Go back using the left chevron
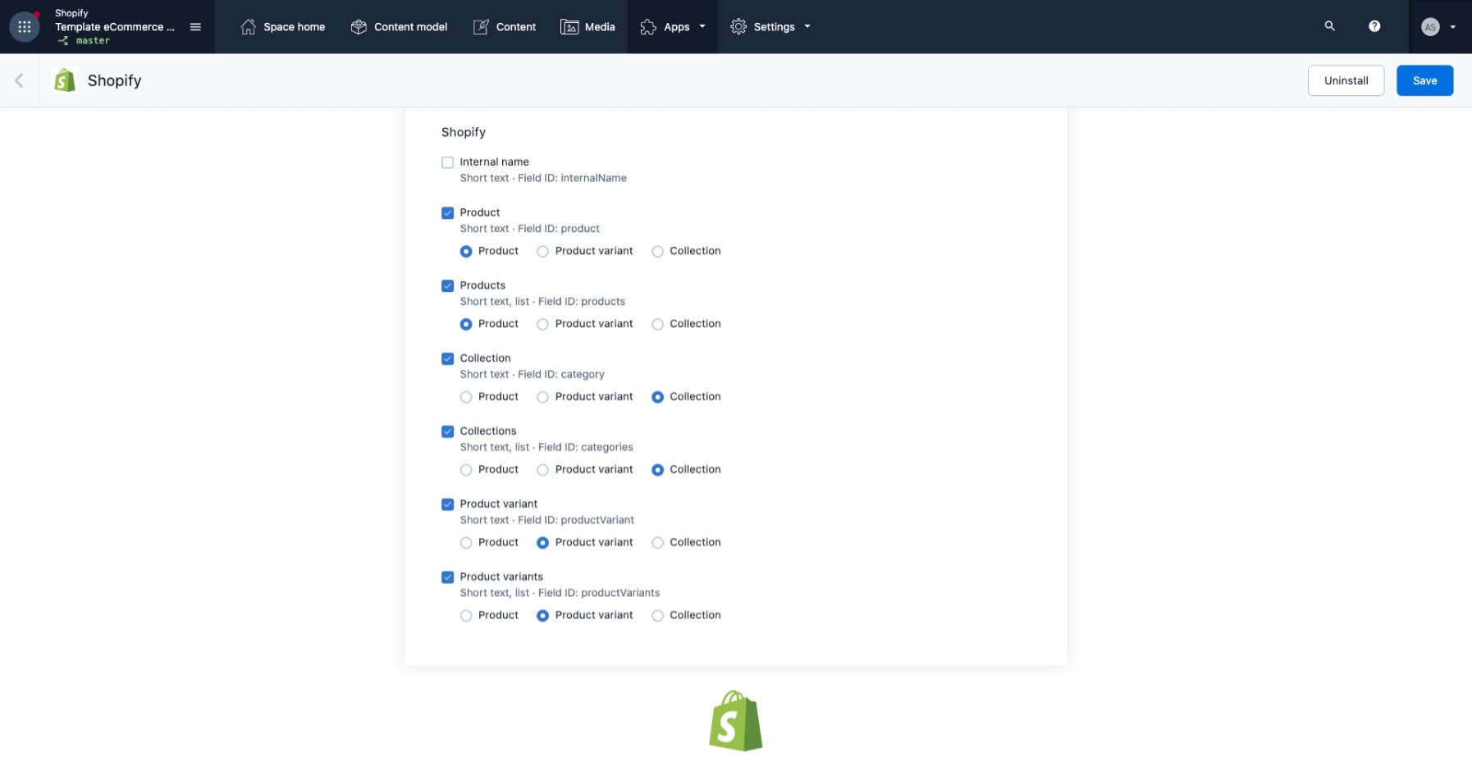The width and height of the screenshot is (1472, 775). click(x=19, y=80)
